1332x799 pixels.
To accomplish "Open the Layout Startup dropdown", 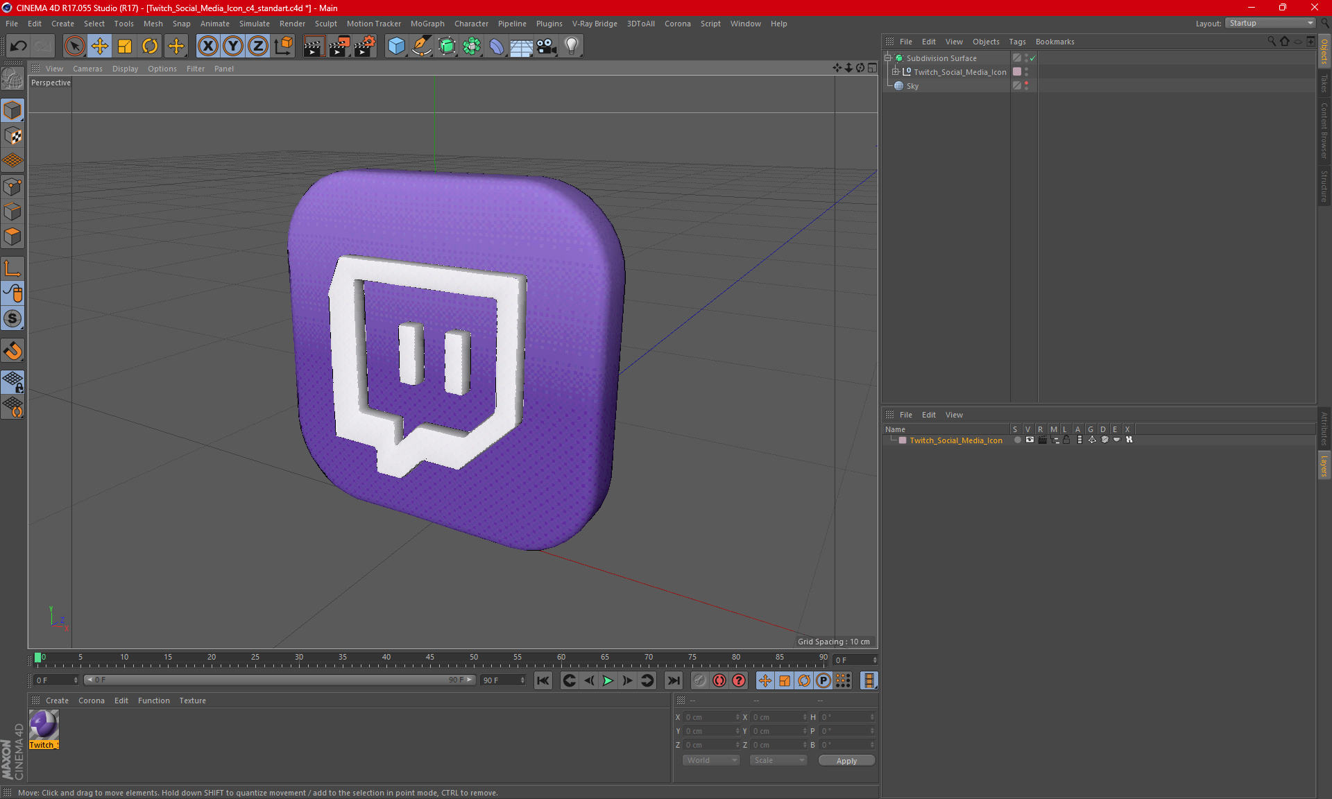I will pyautogui.click(x=1271, y=23).
